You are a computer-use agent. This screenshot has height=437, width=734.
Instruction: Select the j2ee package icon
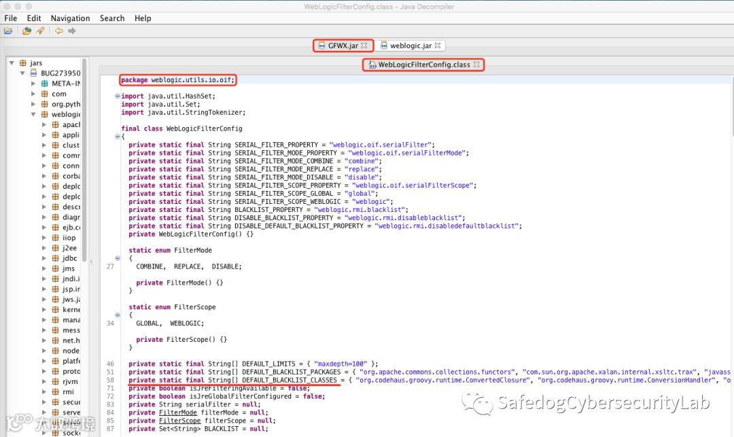pos(55,248)
